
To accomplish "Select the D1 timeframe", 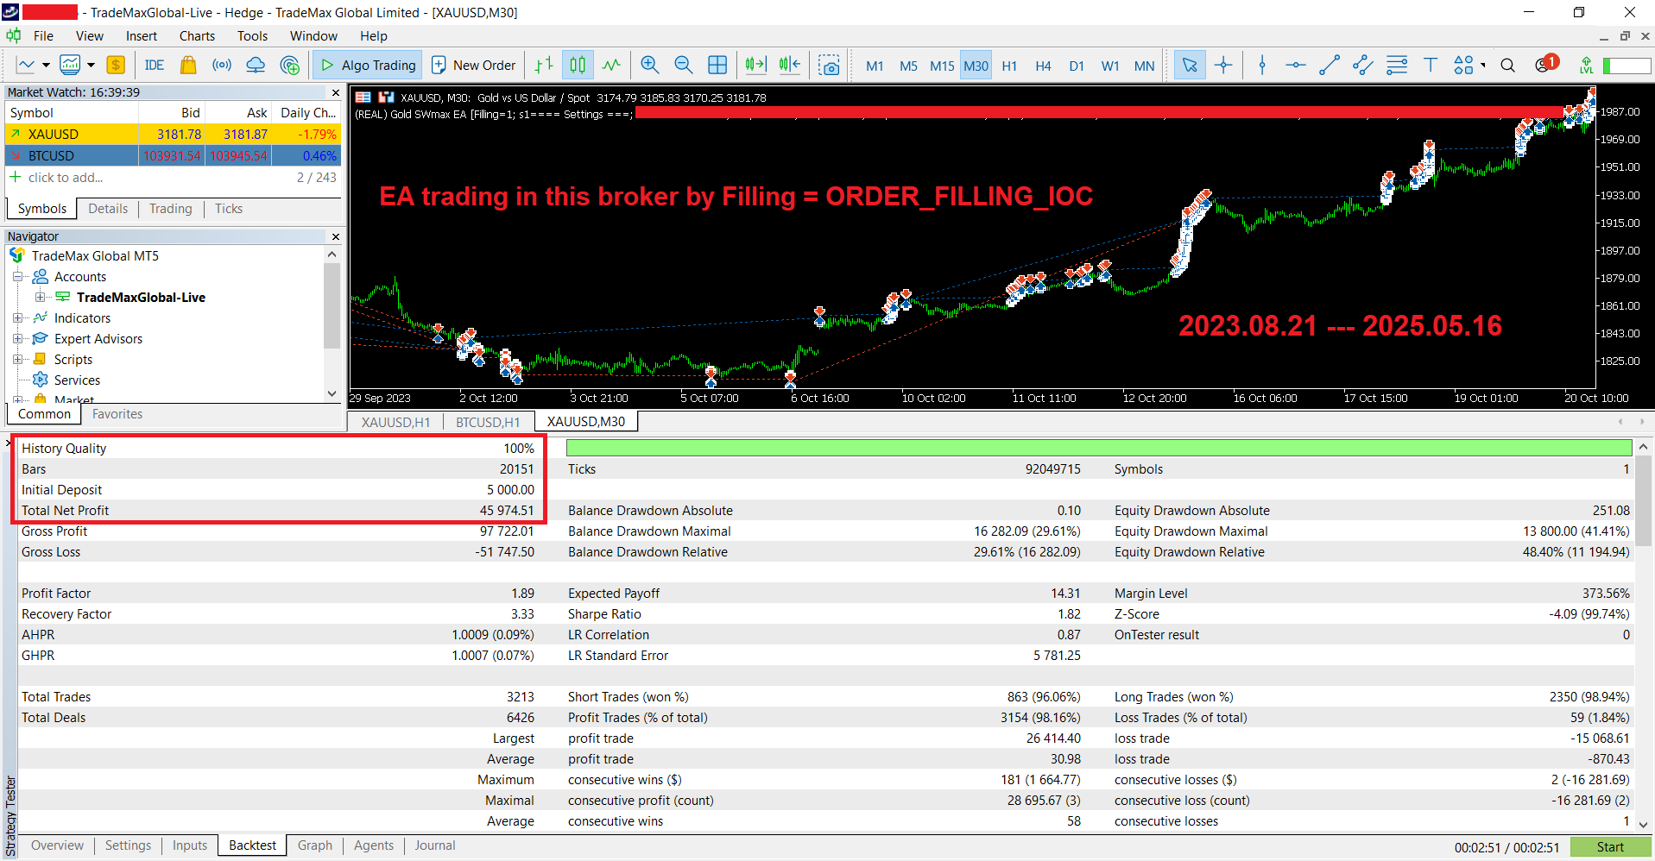I will click(1077, 66).
